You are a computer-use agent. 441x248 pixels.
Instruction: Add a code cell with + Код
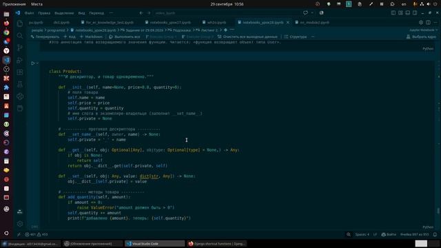coord(70,37)
